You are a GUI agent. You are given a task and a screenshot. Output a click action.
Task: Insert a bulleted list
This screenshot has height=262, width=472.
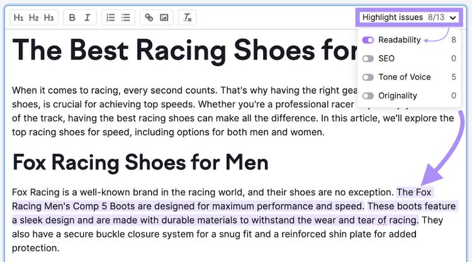click(x=125, y=18)
